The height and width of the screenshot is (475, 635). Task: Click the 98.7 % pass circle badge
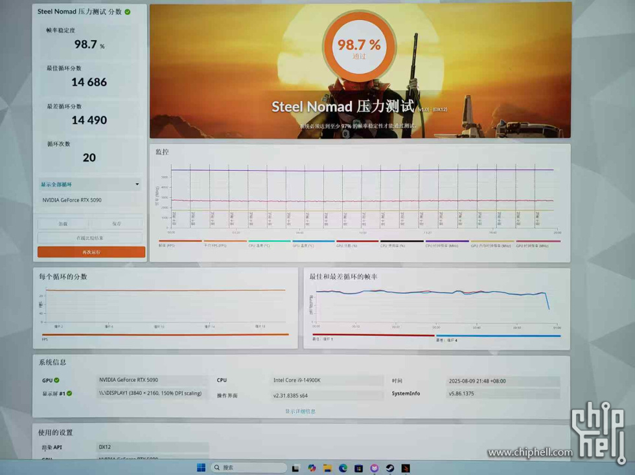point(359,47)
